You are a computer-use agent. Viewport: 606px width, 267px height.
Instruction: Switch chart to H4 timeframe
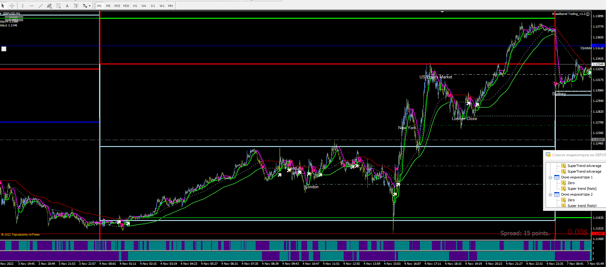[x=144, y=6]
